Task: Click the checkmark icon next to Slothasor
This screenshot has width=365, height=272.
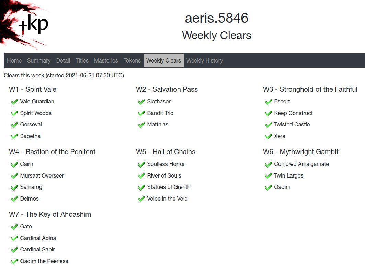Action: point(141,102)
